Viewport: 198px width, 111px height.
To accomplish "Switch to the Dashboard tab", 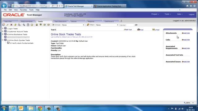I will coord(109,21).
